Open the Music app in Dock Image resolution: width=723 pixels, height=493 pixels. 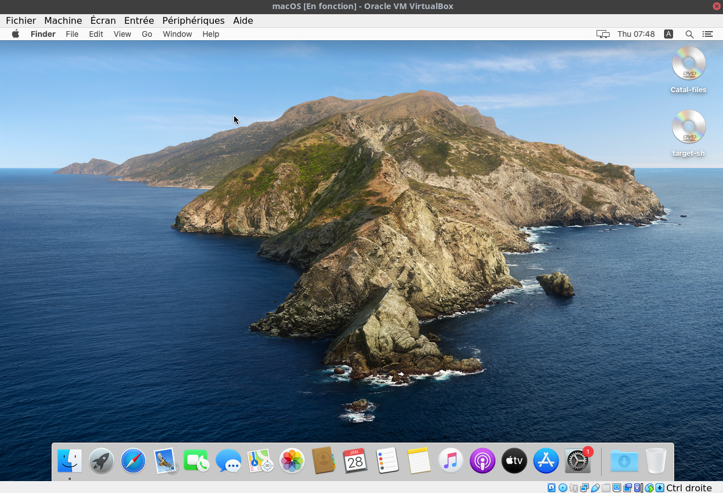pos(451,461)
